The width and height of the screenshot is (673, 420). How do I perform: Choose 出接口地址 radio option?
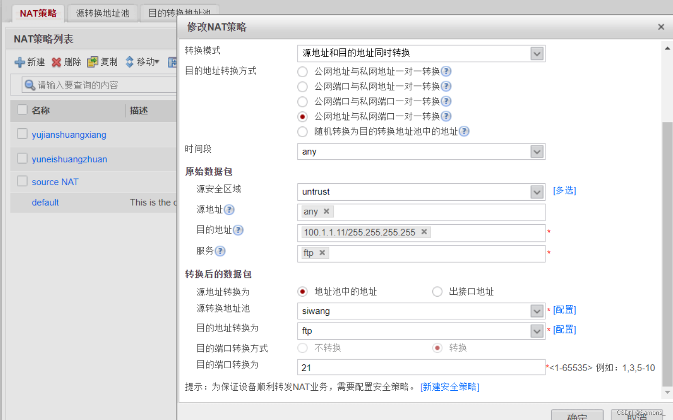tap(437, 291)
